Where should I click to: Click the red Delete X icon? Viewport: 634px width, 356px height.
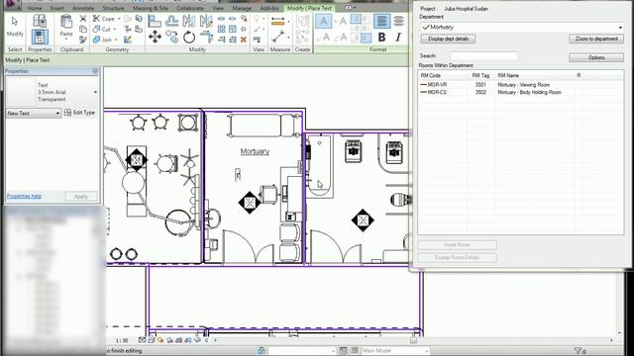pyautogui.click(x=244, y=40)
